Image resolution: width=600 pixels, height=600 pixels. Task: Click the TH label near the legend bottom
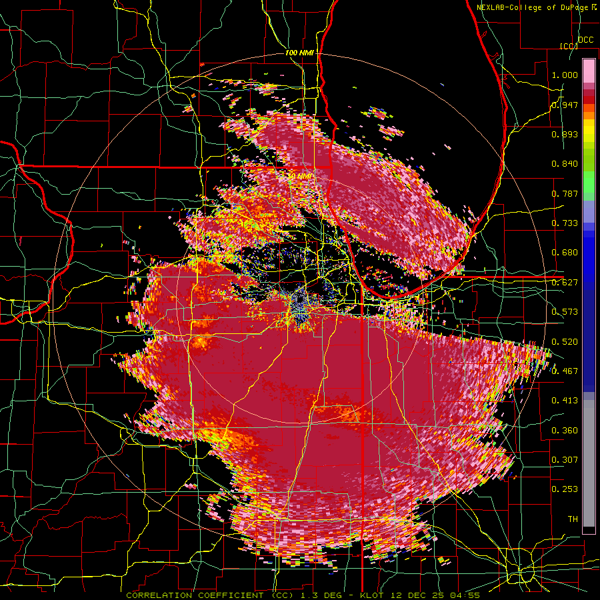(x=573, y=519)
